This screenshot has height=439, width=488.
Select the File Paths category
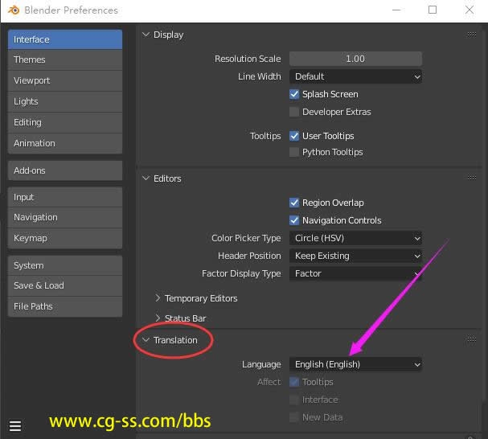(64, 306)
